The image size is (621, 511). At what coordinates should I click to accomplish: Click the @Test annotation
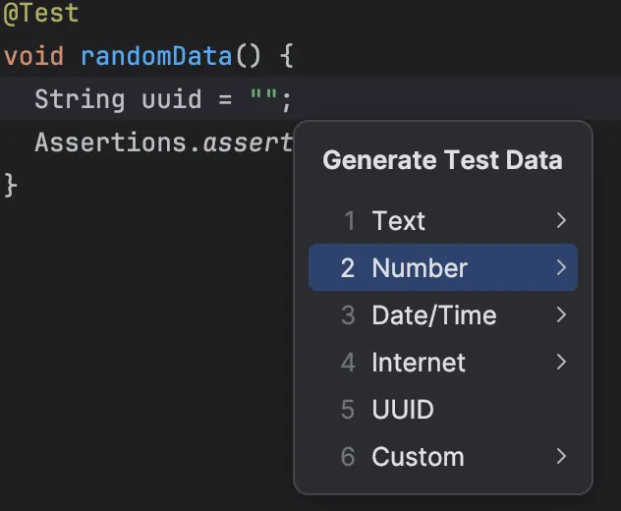tap(41, 14)
